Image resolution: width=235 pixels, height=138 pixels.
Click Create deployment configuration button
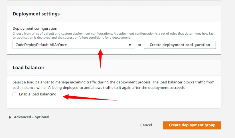[x=180, y=45]
